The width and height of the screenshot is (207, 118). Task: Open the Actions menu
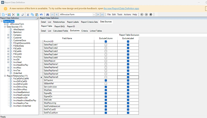(x=127, y=14)
